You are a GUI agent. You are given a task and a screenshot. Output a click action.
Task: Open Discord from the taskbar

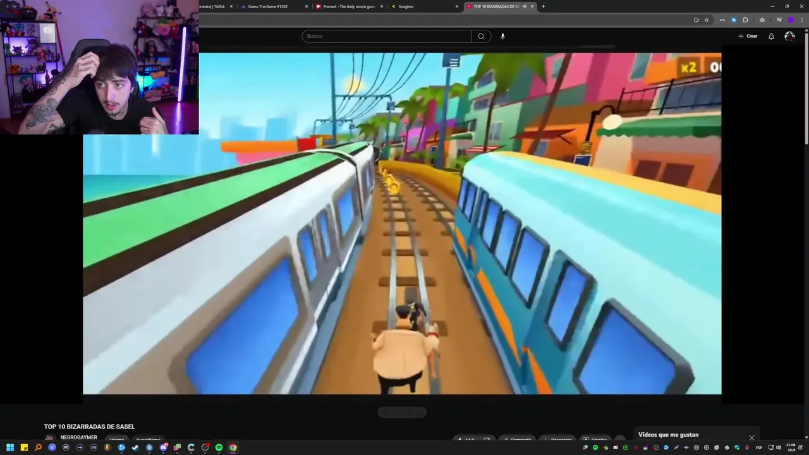pos(163,447)
